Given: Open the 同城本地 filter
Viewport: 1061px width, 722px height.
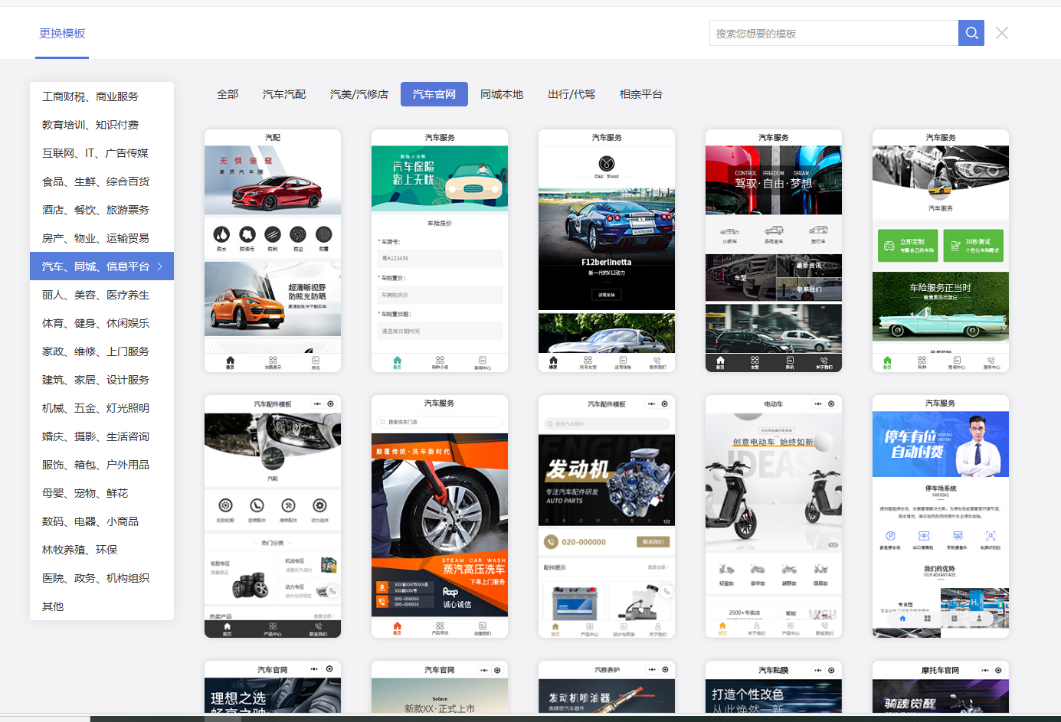Looking at the screenshot, I should coord(502,94).
